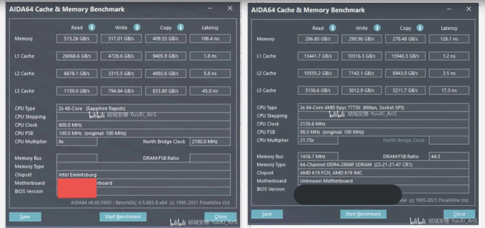Minimize the right AIDA64 benchmark window
Screen dimensions: 485x228
pyautogui.click(x=449, y=9)
